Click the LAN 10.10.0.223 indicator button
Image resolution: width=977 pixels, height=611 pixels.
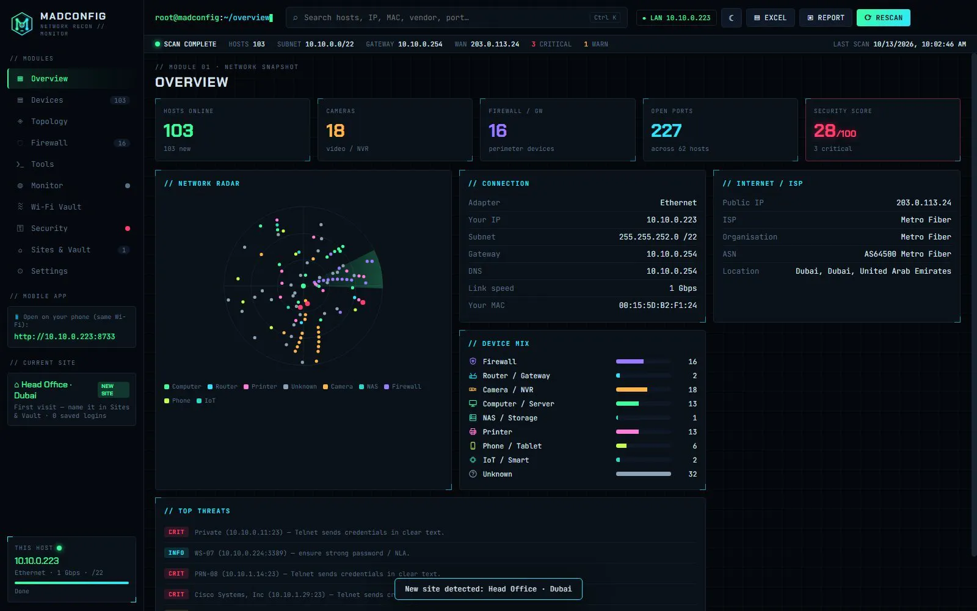pyautogui.click(x=677, y=18)
